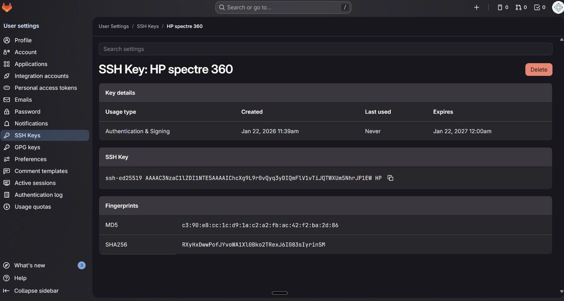This screenshot has width=564, height=301.
Task: Click the created date Jan 22, 2026
Action: pos(270,131)
